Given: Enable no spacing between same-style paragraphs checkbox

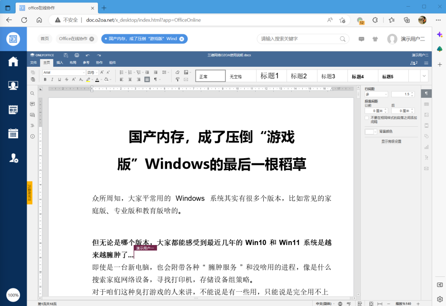Looking at the screenshot, I should tap(367, 118).
